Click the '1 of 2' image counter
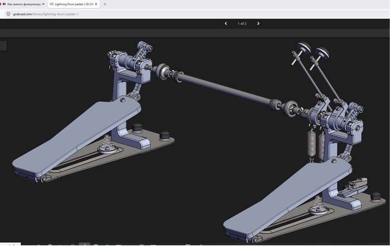This screenshot has height=246, width=390. (242, 23)
